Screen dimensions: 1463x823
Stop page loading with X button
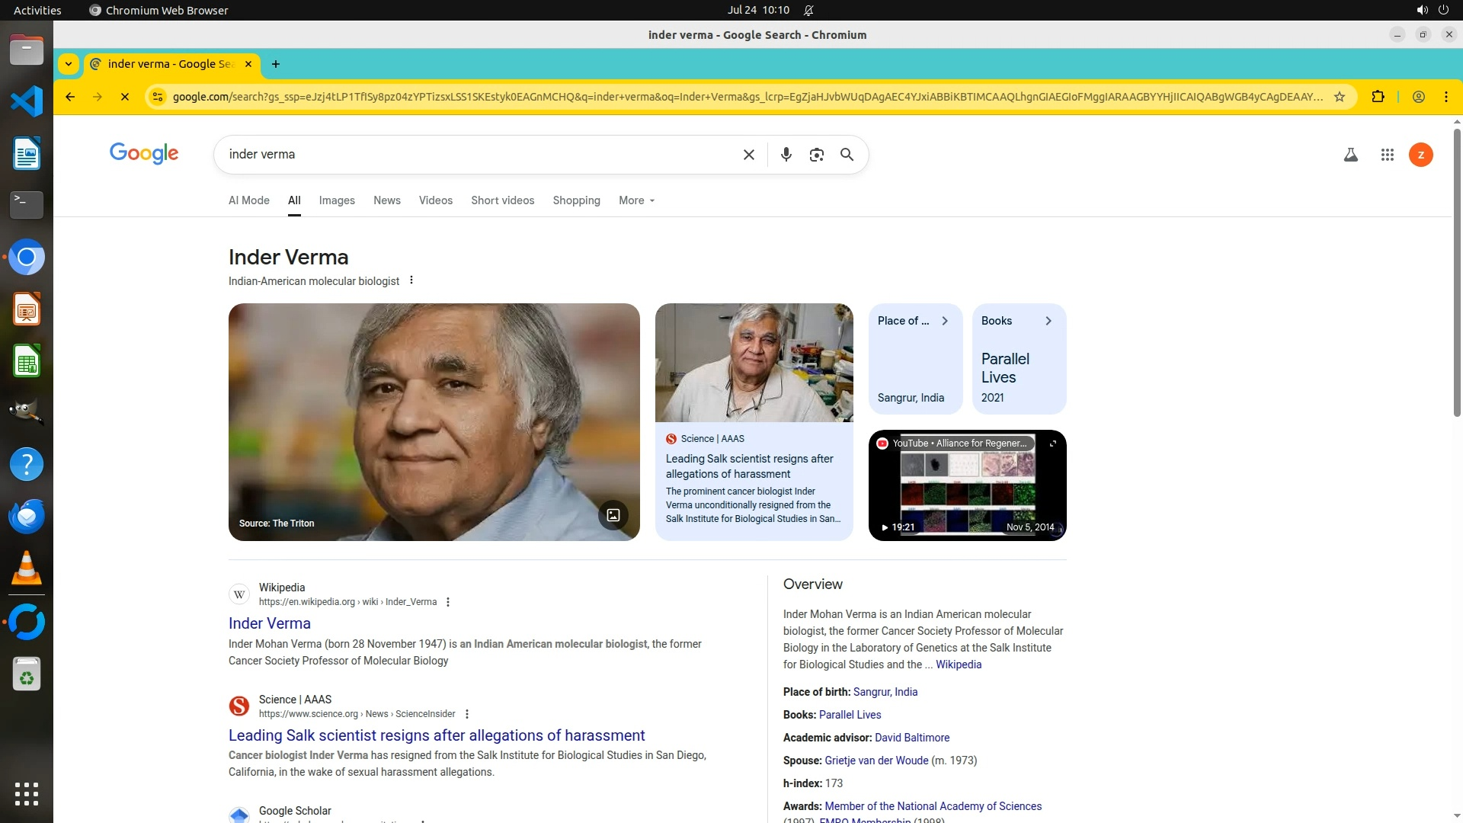pos(125,97)
